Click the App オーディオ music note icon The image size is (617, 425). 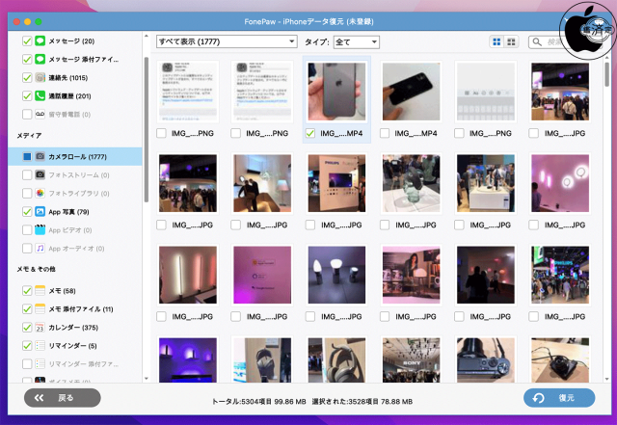[40, 249]
